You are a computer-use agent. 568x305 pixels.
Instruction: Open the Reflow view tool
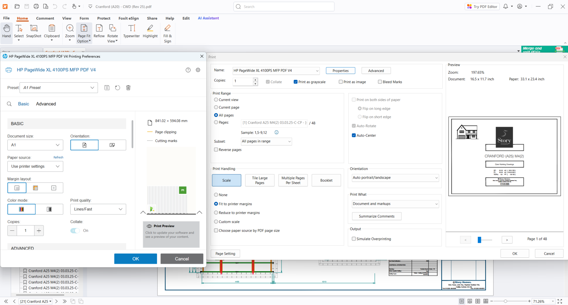tap(99, 31)
